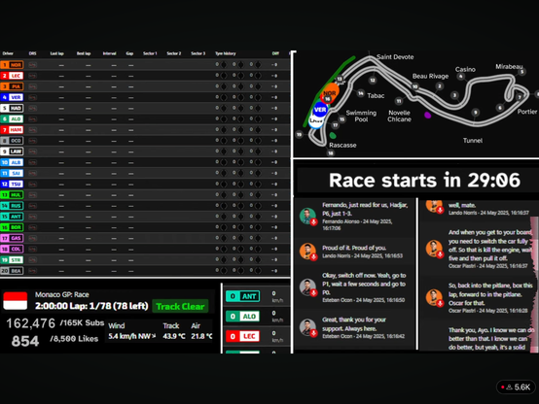539x404 pixels.
Task: Click the Tyre history column header
Action: tap(226, 53)
